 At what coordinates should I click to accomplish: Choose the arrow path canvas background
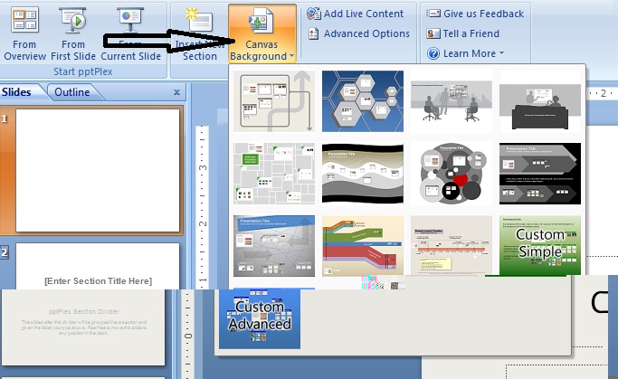[x=274, y=101]
